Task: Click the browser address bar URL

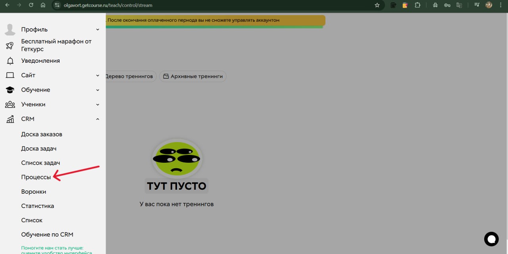Action: pos(108,6)
